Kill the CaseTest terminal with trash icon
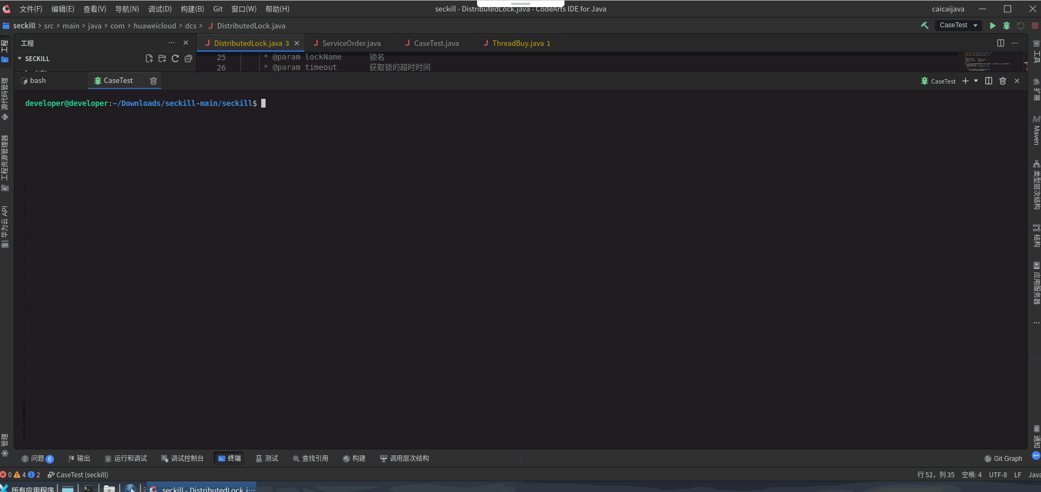Screen dimensions: 1041x492 click(154, 81)
